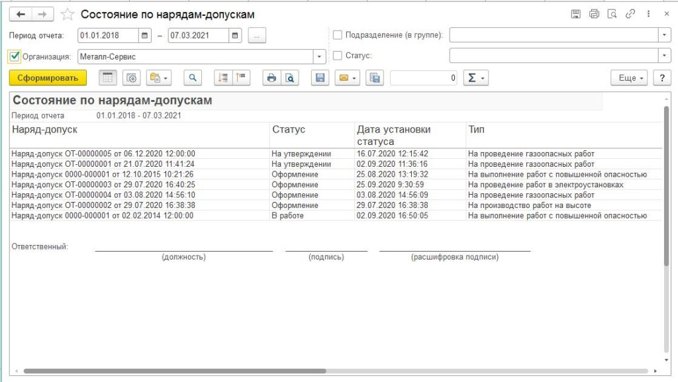This screenshot has height=382, width=678.
Task: Click the send by email envelope icon
Action: point(346,78)
